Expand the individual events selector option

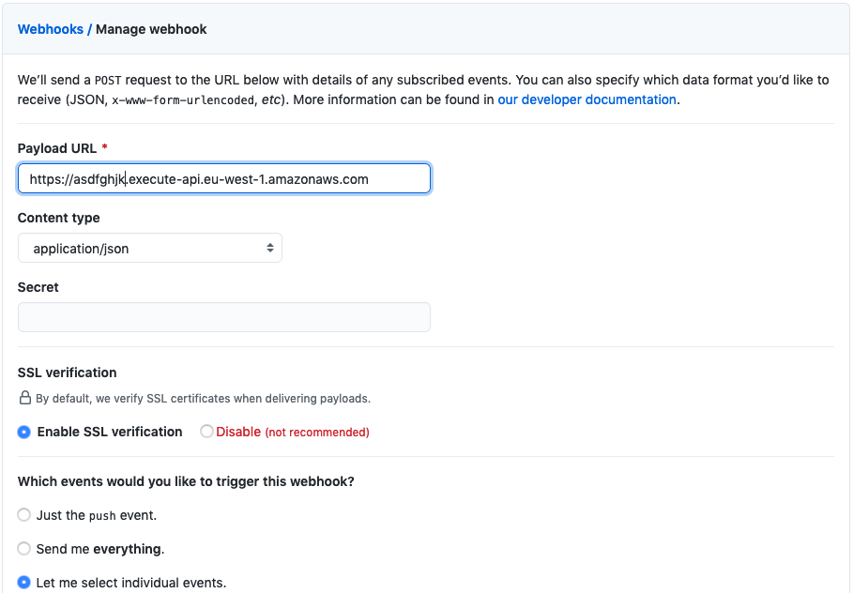tap(23, 583)
